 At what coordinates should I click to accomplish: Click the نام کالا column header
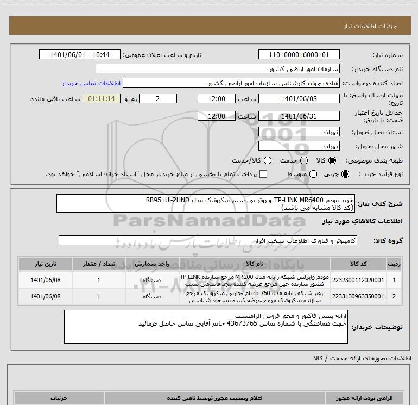click(255, 264)
